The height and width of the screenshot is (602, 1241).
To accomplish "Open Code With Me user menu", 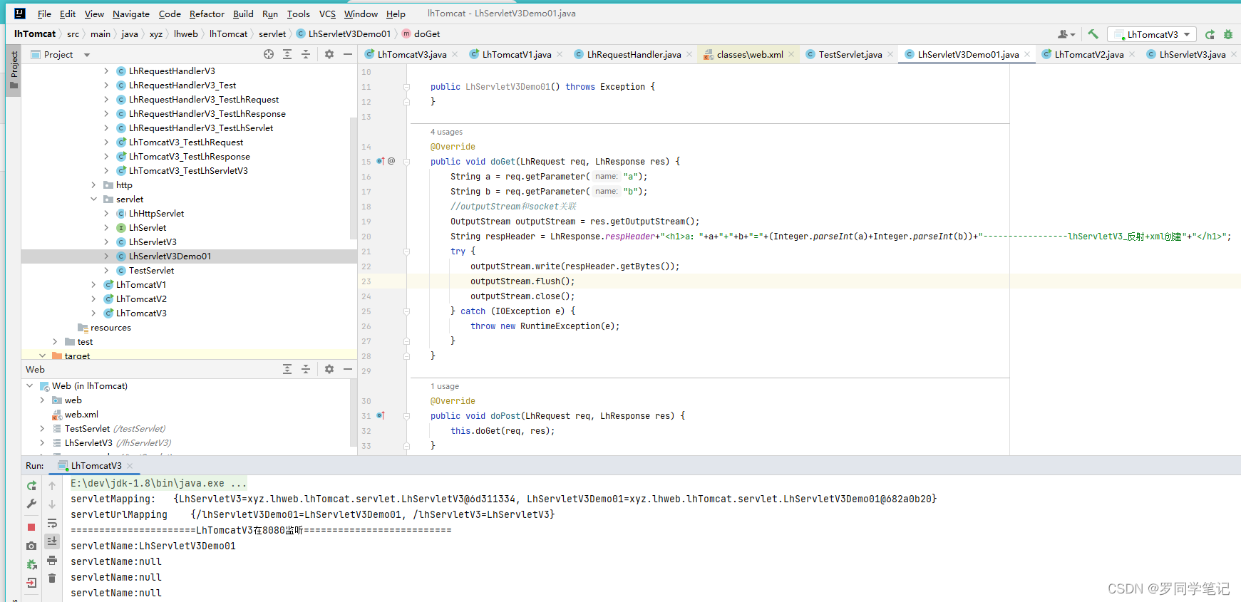I will 1066,34.
